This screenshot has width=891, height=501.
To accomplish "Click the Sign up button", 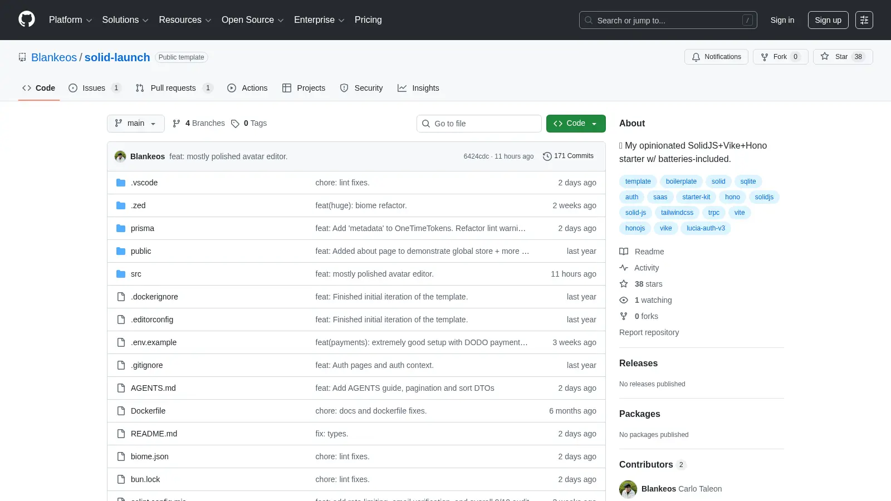I will coord(828,20).
